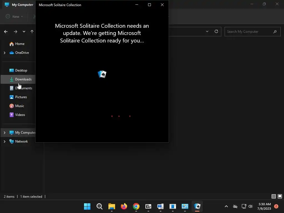
Task: Open the volume control in tray
Action: [250, 206]
